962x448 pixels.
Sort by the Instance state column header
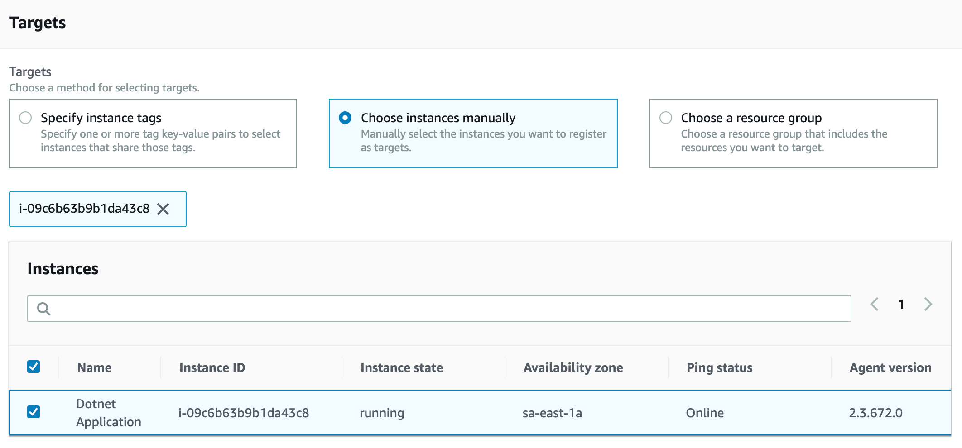coord(401,367)
